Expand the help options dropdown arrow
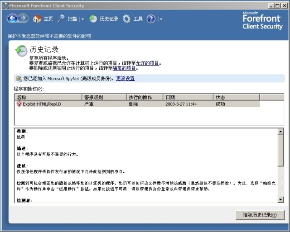 point(160,19)
